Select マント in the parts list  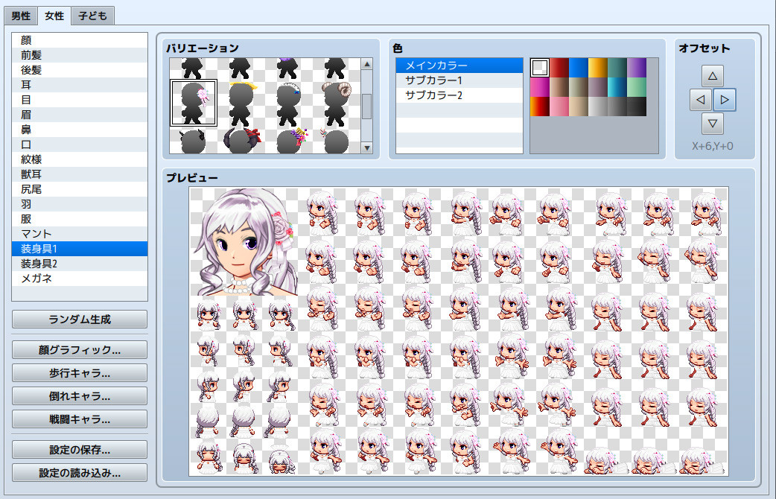[x=80, y=234]
